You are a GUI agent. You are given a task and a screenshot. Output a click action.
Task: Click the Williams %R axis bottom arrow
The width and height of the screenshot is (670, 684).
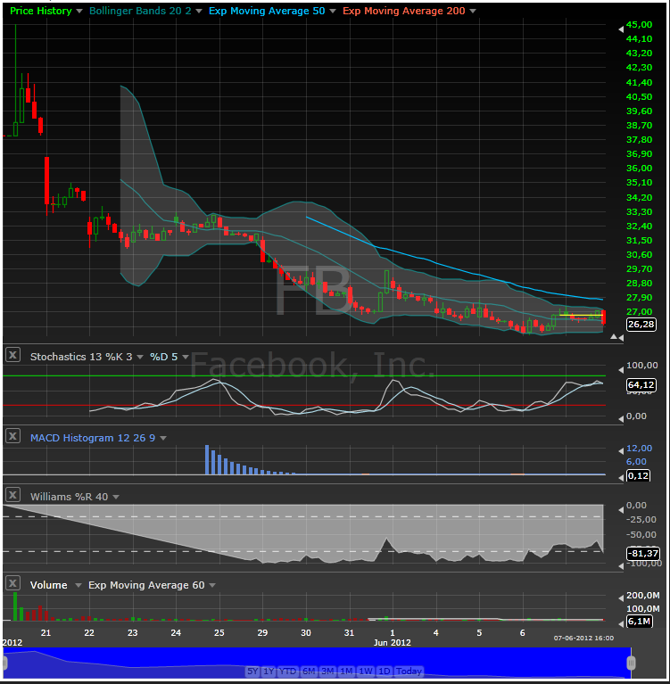coord(621,566)
